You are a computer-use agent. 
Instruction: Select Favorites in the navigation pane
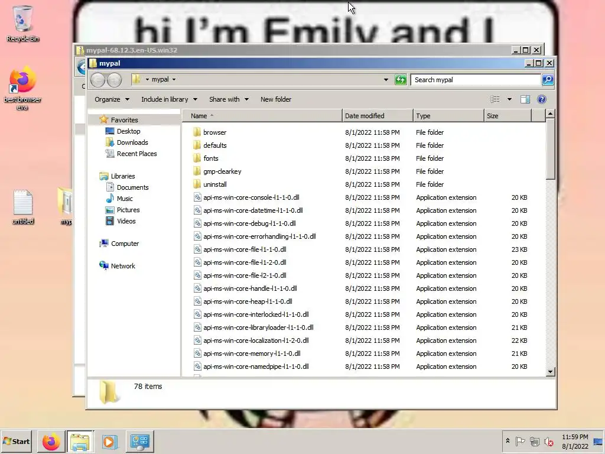coord(124,119)
